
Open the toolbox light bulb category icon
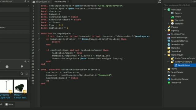22,67
